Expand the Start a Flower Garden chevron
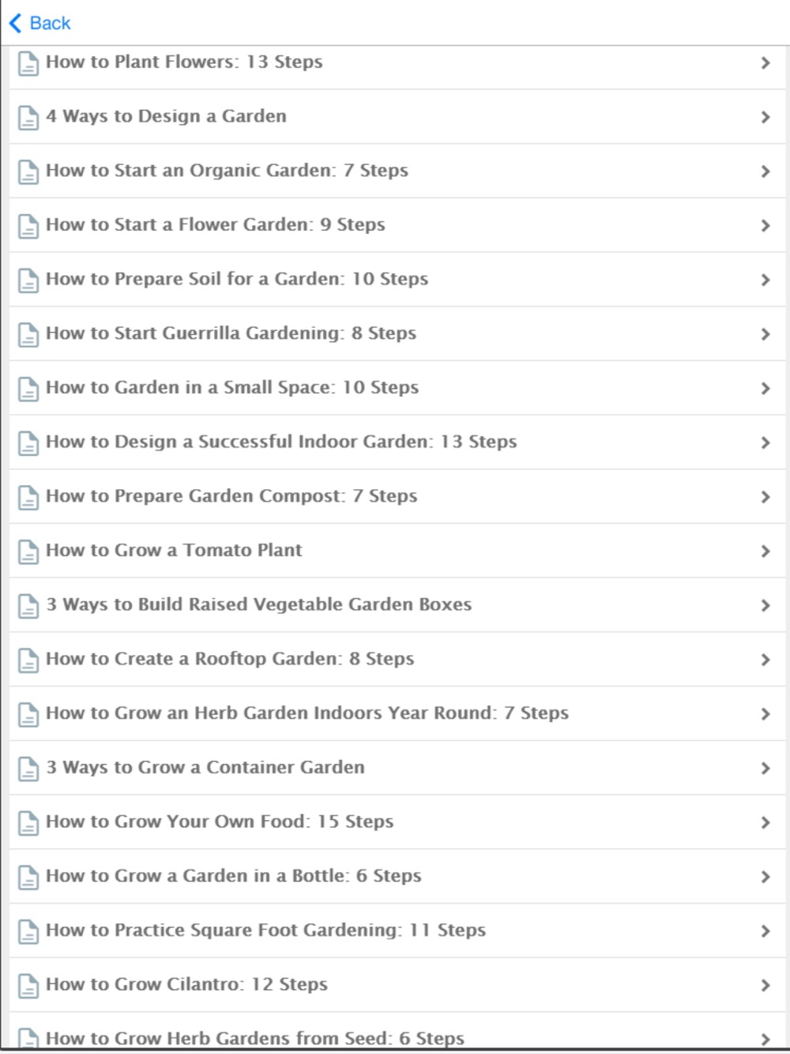Screen dimensions: 790x1054 coord(765,226)
